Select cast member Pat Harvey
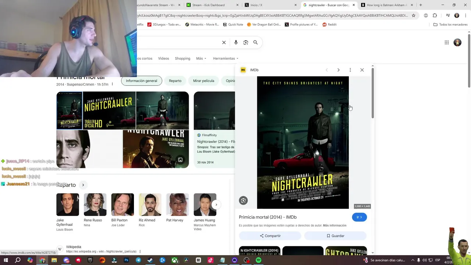The image size is (471, 265). (177, 208)
